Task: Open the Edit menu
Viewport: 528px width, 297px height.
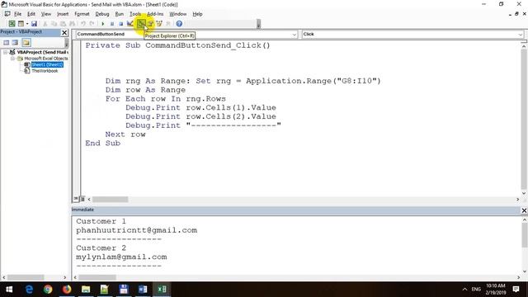Action: [x=31, y=14]
